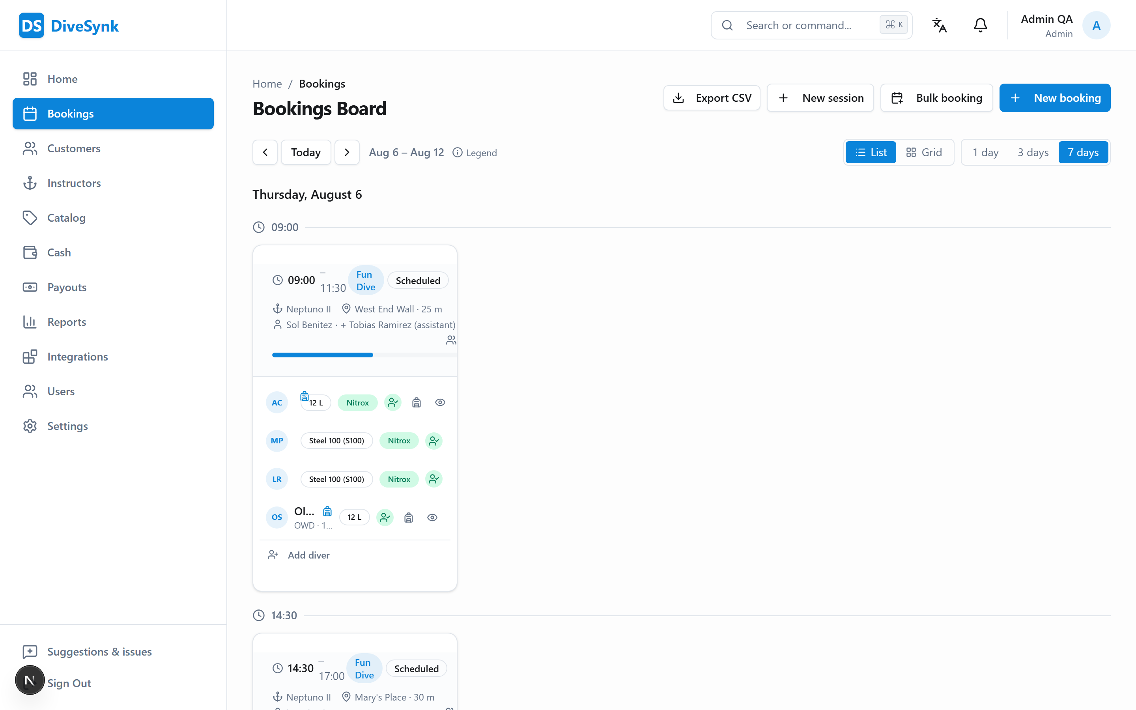This screenshot has width=1136, height=710.
Task: Click the Steel 100 (S100) tag for MP
Action: (336, 441)
